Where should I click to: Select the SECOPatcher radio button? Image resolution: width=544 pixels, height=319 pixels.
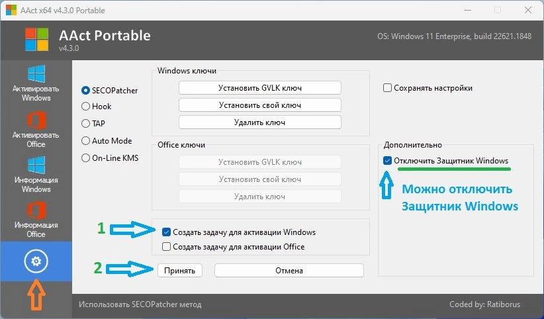85,90
